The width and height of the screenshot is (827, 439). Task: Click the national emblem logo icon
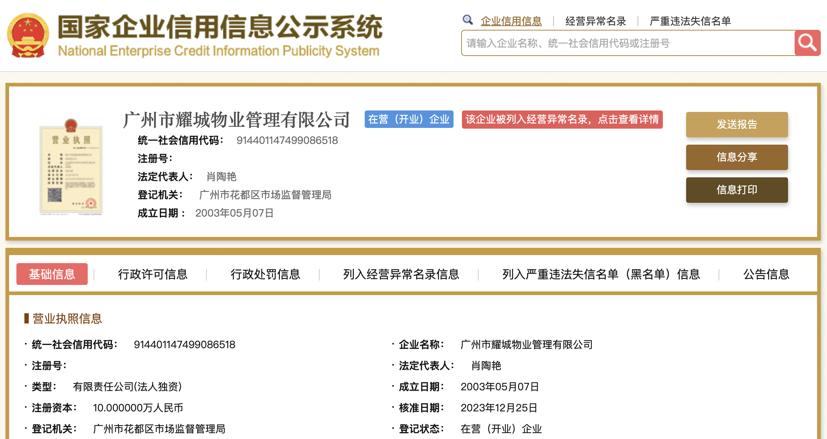28,36
